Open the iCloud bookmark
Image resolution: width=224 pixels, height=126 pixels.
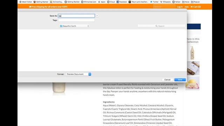pos(111,2)
